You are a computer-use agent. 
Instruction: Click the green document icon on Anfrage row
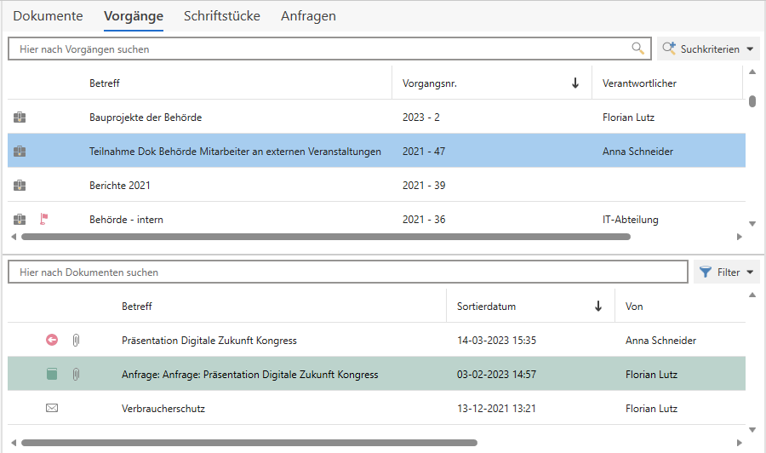tap(52, 375)
